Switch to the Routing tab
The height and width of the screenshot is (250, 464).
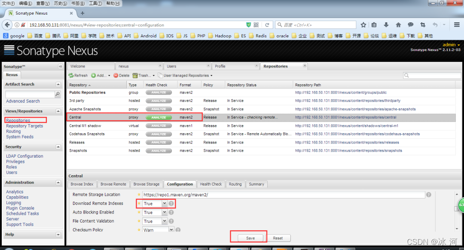235,184
